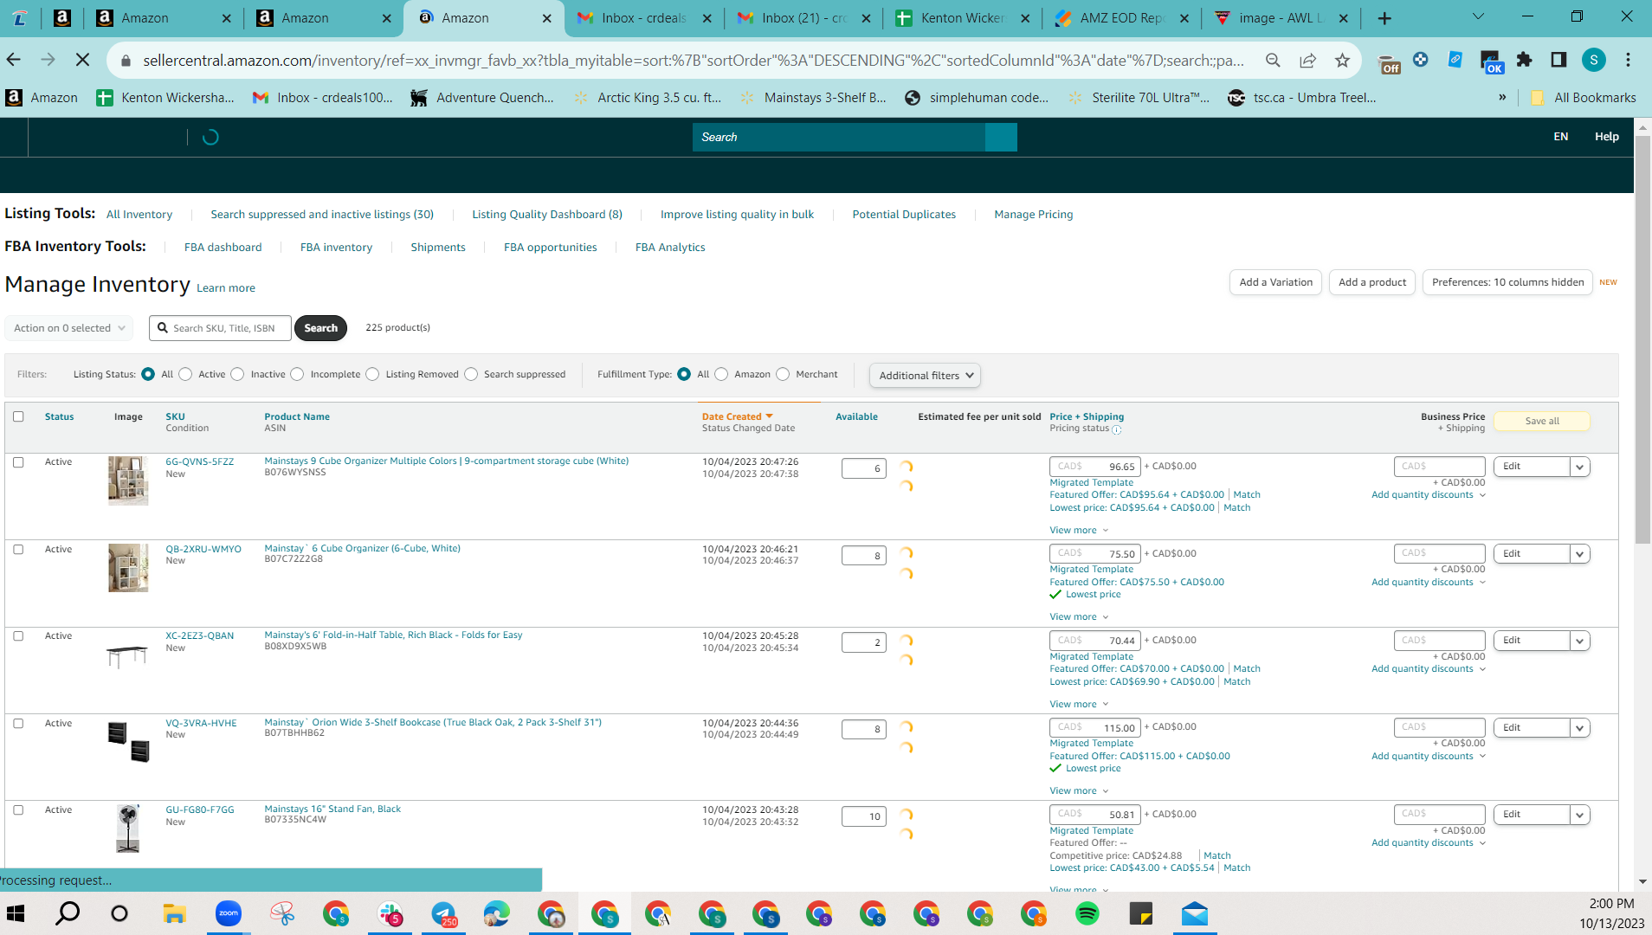Open Zoom from the taskbar
Image resolution: width=1652 pixels, height=935 pixels.
point(228,913)
